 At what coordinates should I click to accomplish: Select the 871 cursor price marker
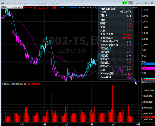coord(148,82)
